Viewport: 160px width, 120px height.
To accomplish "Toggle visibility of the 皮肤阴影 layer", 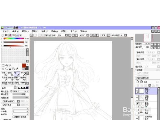I will click(x=137, y=117).
